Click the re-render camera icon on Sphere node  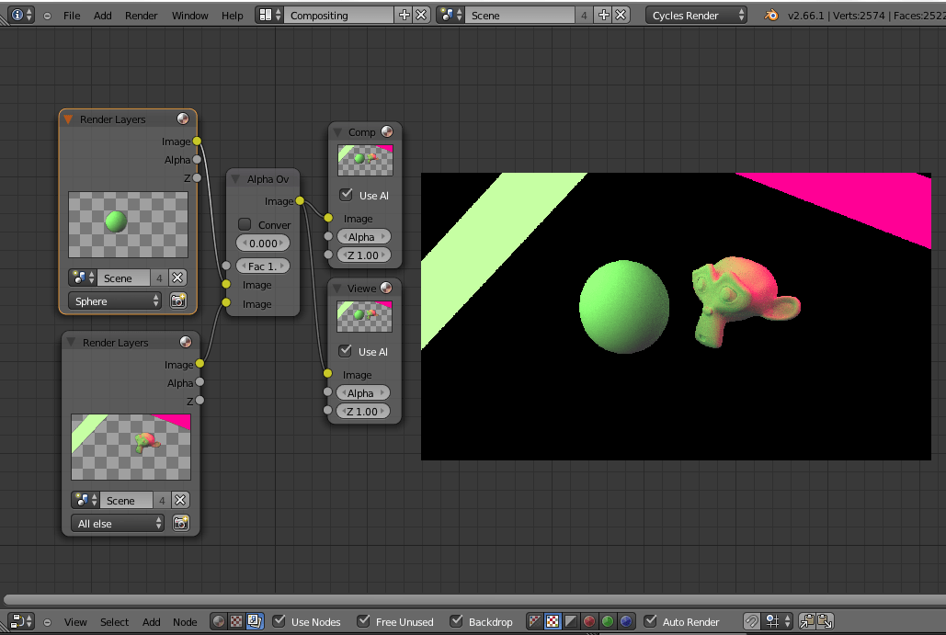coord(179,300)
